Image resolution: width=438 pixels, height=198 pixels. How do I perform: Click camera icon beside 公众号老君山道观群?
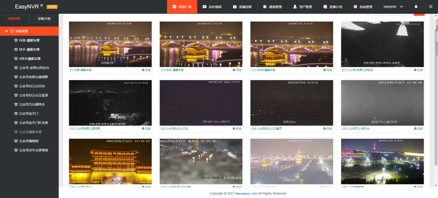pyautogui.click(x=16, y=77)
